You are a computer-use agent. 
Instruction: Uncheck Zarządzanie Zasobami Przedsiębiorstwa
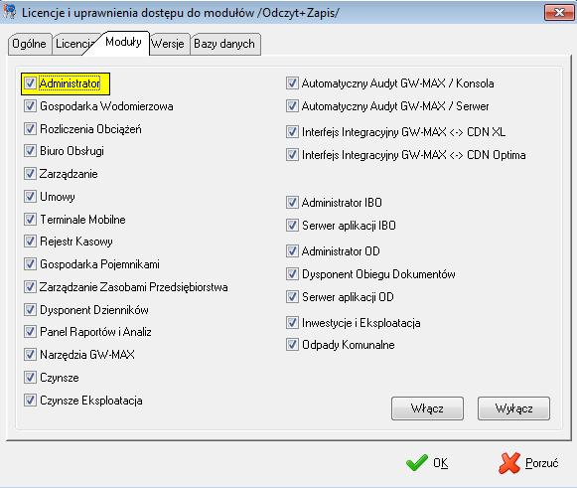pyautogui.click(x=30, y=287)
